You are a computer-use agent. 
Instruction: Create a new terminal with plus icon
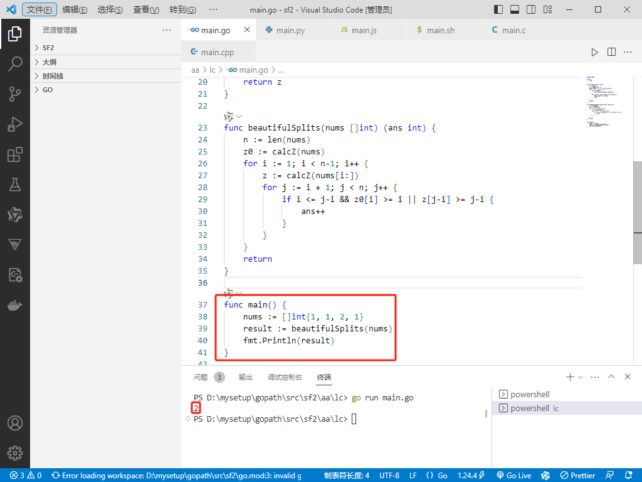(x=569, y=377)
